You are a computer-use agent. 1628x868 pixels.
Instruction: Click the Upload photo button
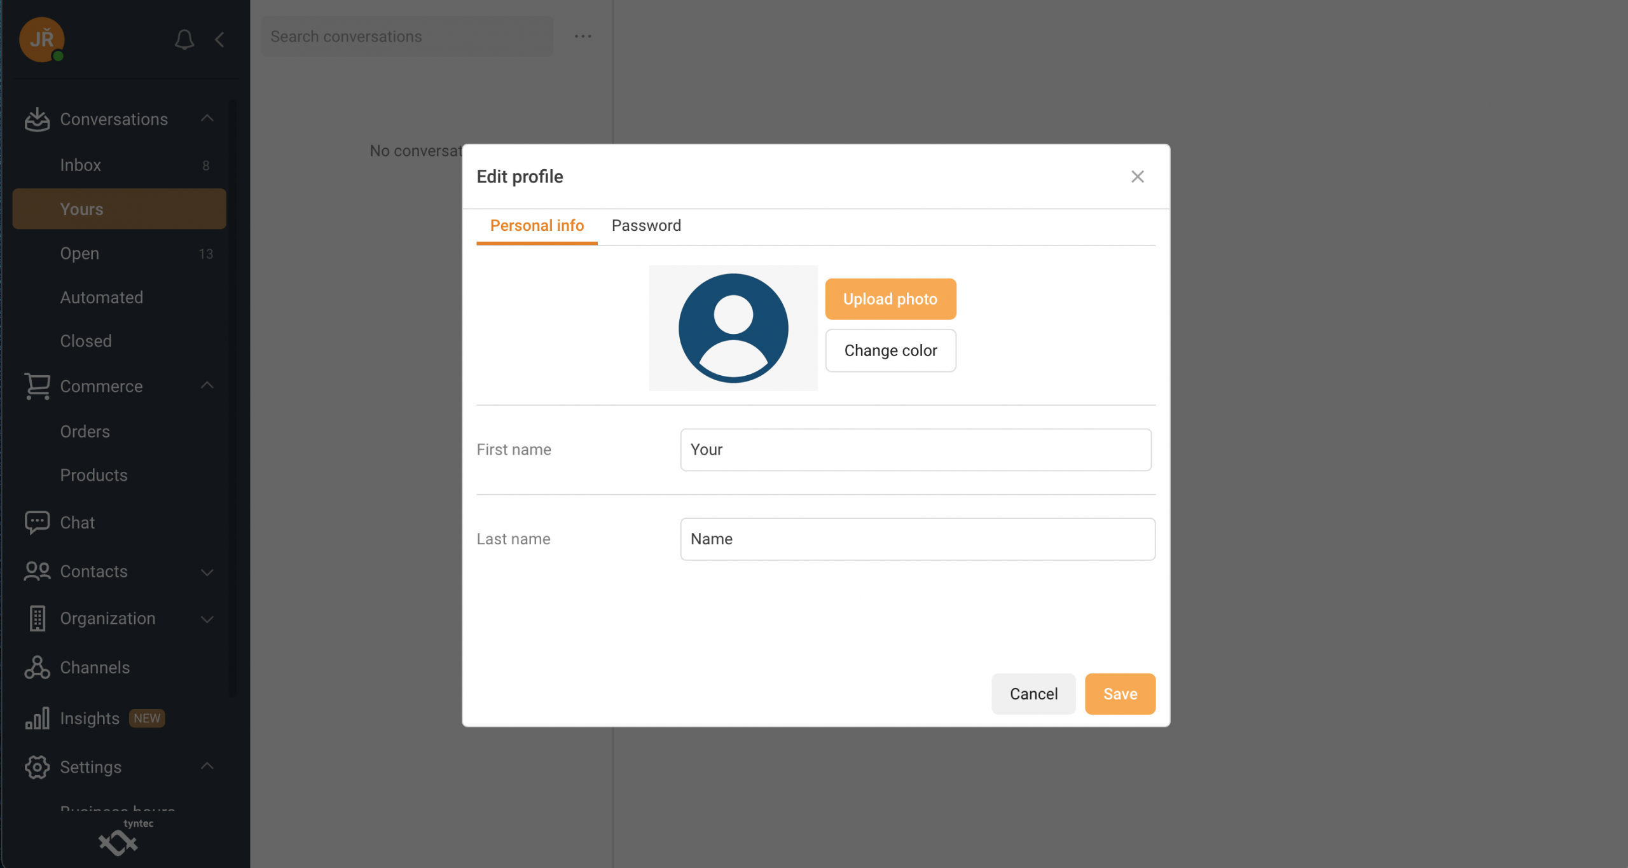pos(890,298)
